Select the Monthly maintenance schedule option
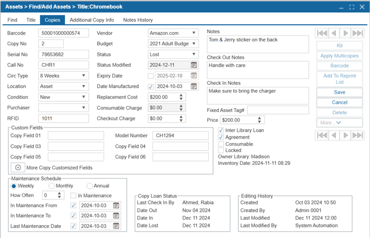Image resolution: width=370 pixels, height=238 pixels. coord(52,186)
